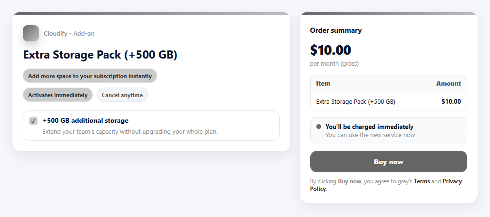Click the 'Cloudify • Add-on' label

pos(69,33)
